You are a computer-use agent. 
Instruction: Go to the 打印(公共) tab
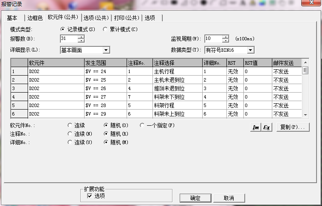(x=127, y=18)
